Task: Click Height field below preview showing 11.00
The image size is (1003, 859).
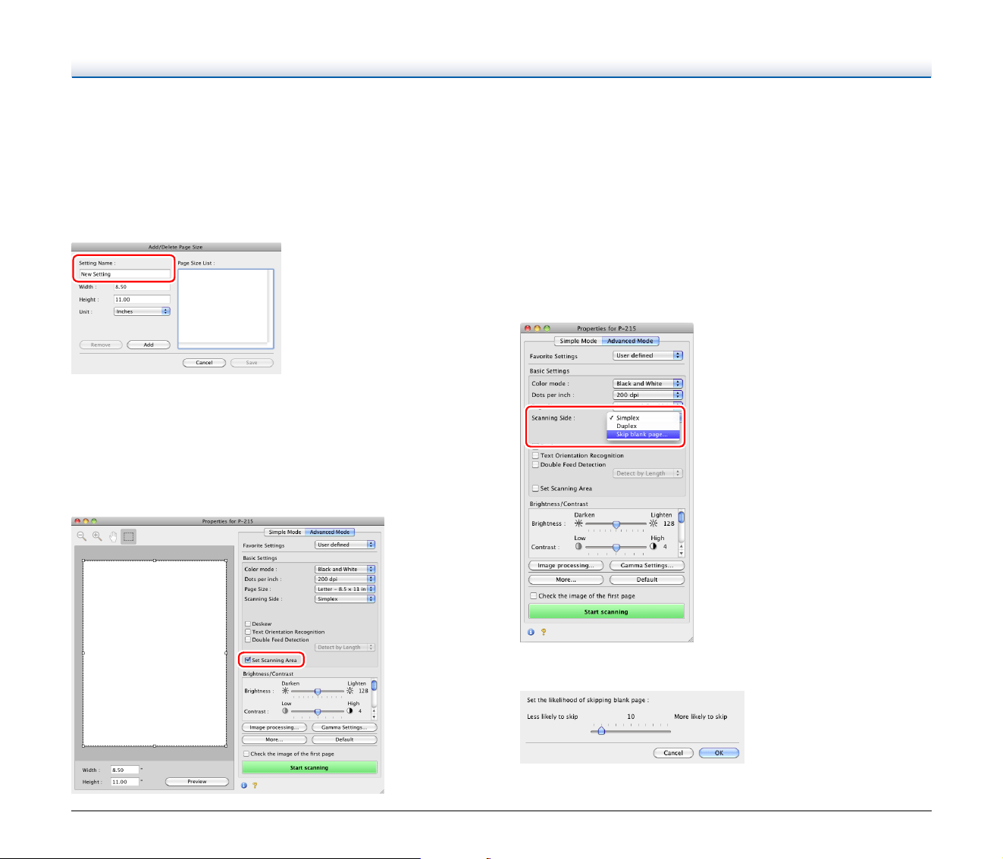Action: (125, 782)
